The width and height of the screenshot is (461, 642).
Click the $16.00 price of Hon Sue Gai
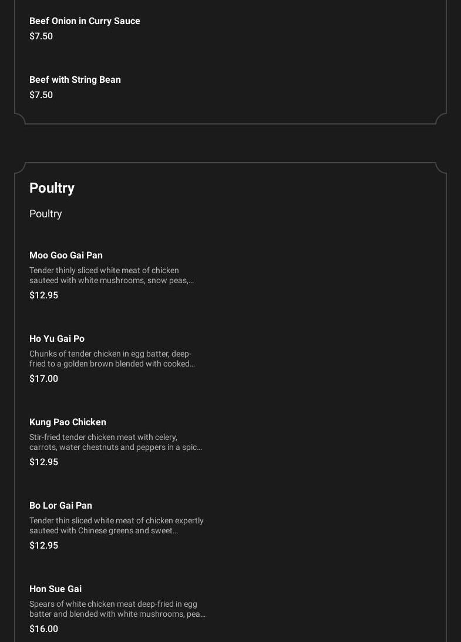click(x=43, y=629)
